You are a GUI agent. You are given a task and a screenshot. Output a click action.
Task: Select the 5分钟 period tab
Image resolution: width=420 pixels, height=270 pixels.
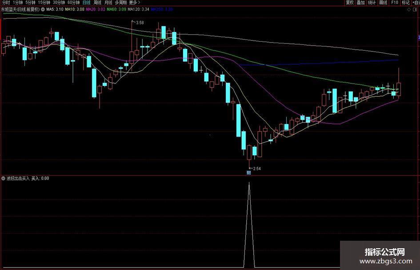[x=30, y=2]
